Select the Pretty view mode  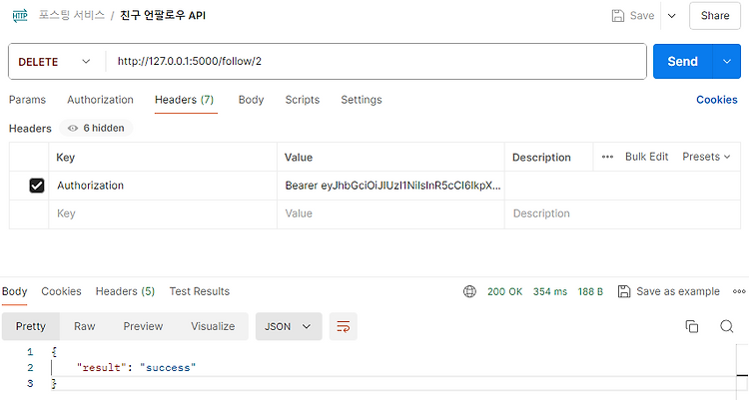(x=31, y=326)
